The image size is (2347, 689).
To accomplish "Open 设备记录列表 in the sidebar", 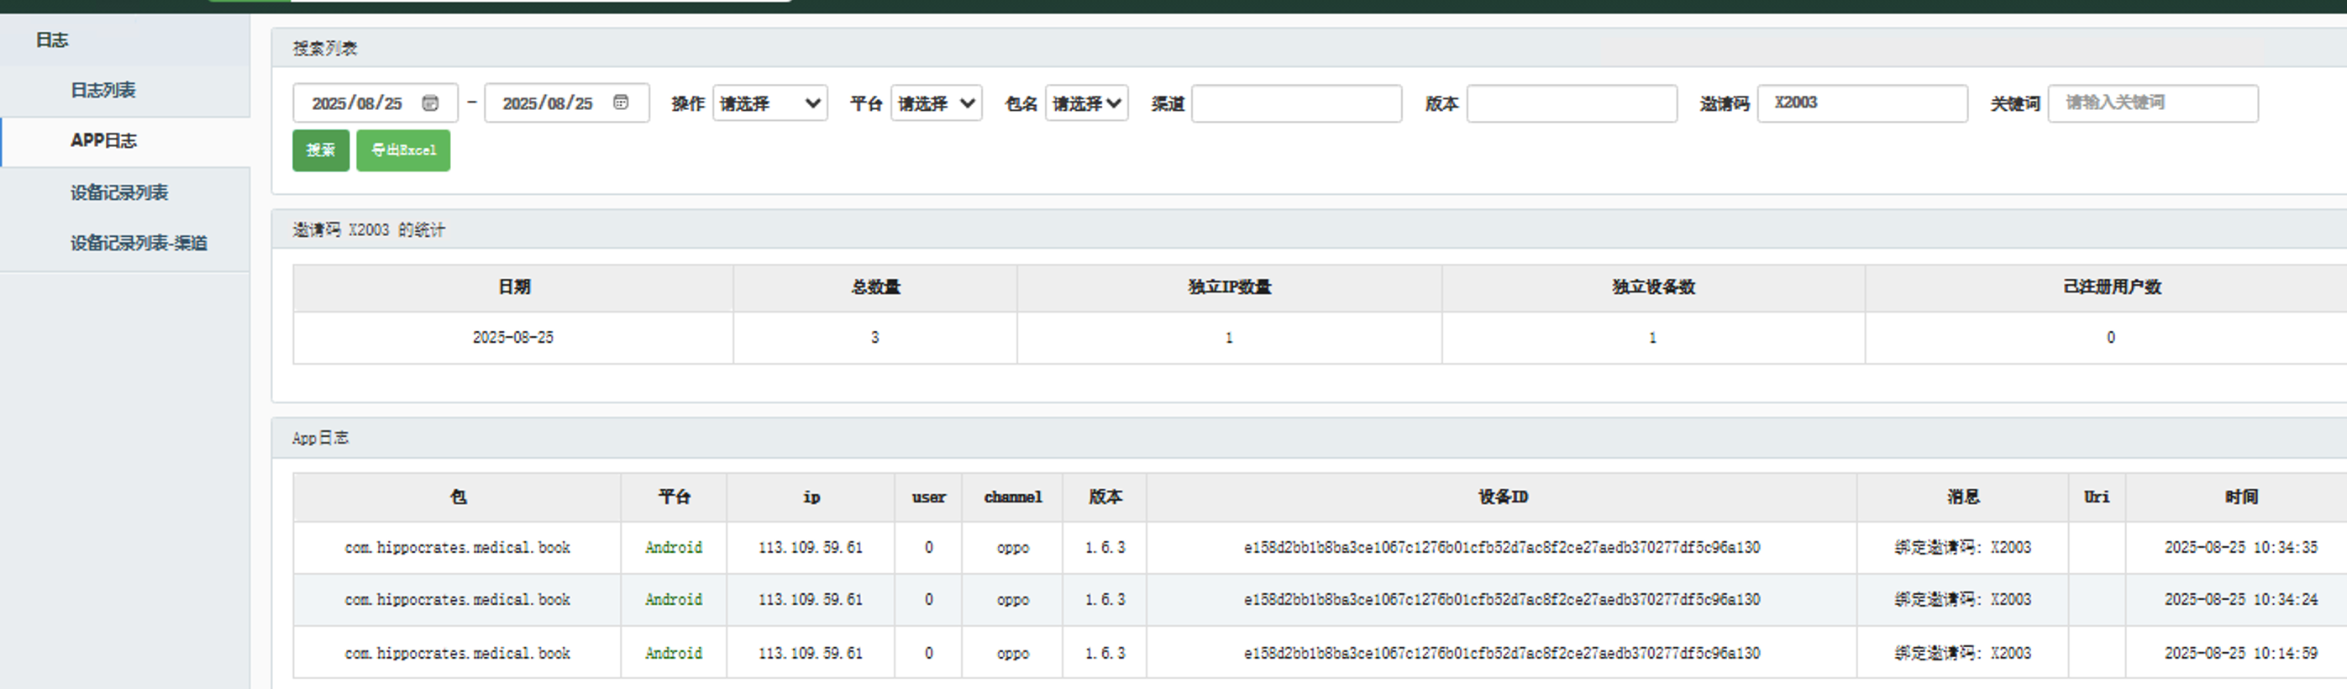I will [119, 192].
